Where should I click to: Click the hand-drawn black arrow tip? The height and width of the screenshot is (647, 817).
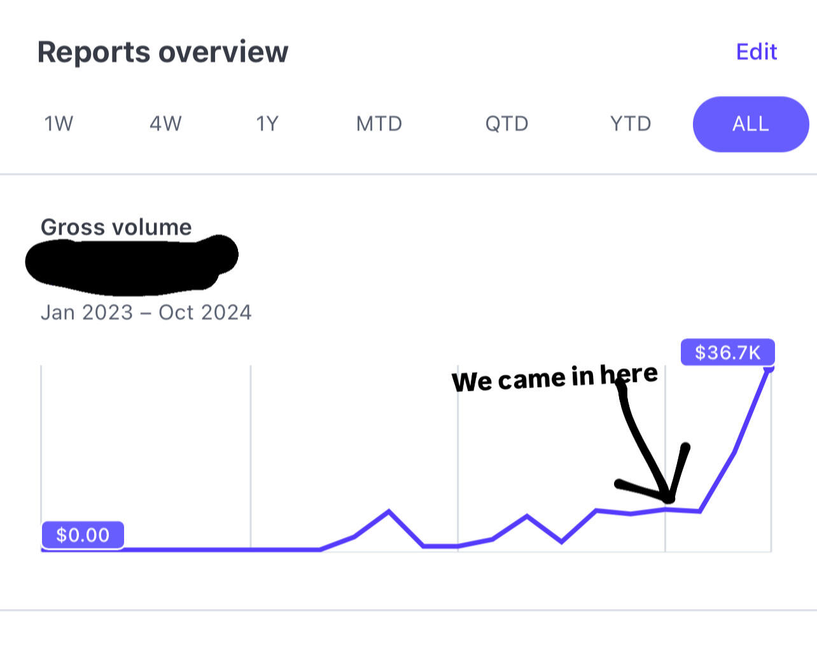[x=668, y=499]
